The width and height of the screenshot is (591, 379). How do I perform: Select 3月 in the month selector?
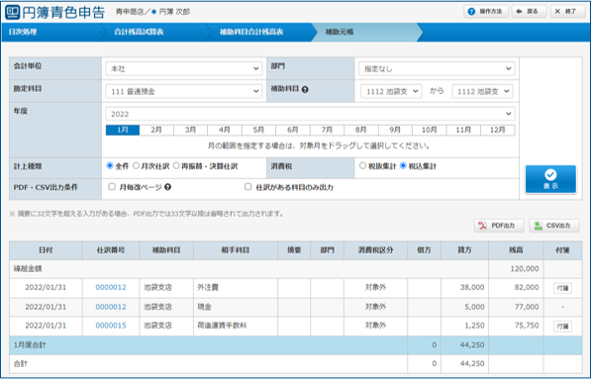(x=190, y=130)
